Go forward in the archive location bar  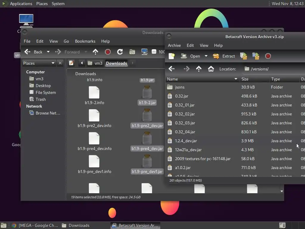tap(186, 69)
